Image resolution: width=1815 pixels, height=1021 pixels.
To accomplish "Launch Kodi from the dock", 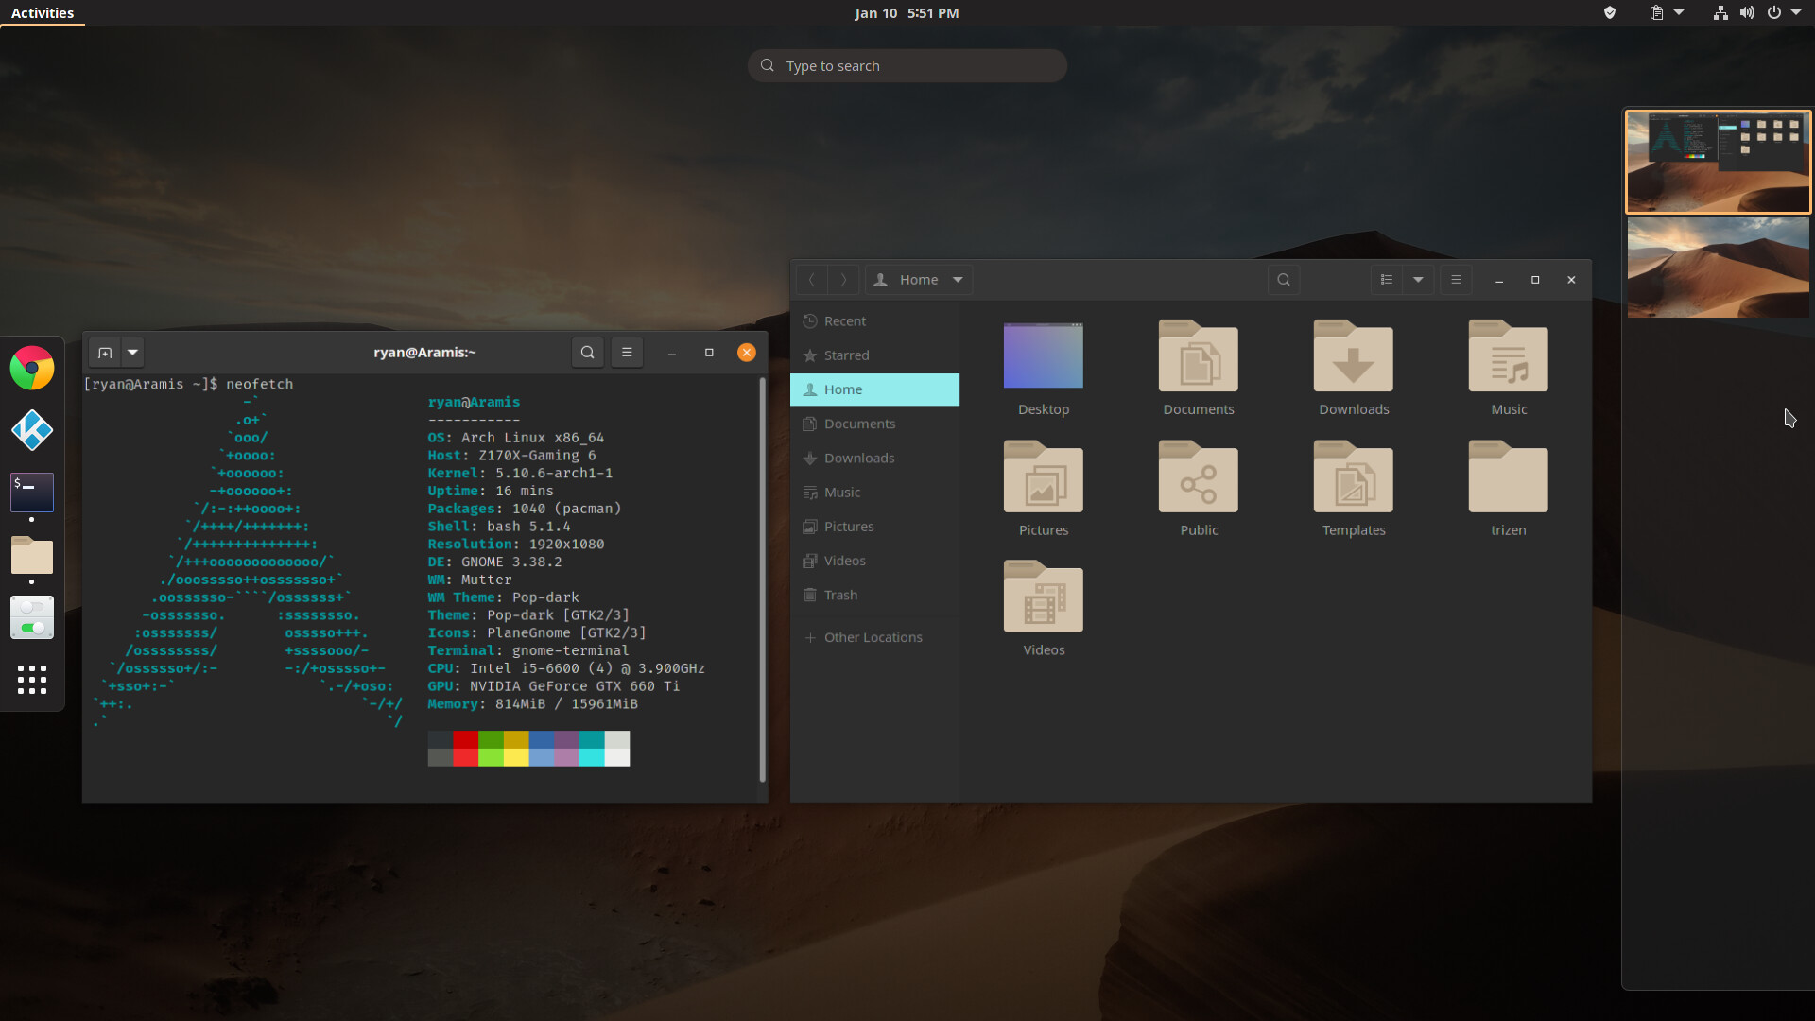I will pyautogui.click(x=31, y=430).
